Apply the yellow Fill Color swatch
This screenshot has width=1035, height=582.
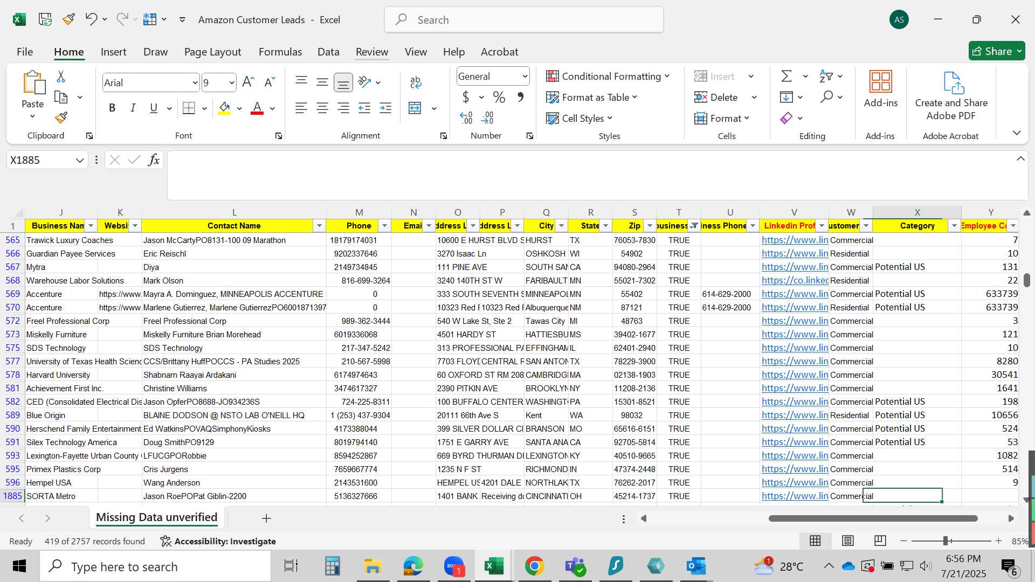pos(225,108)
